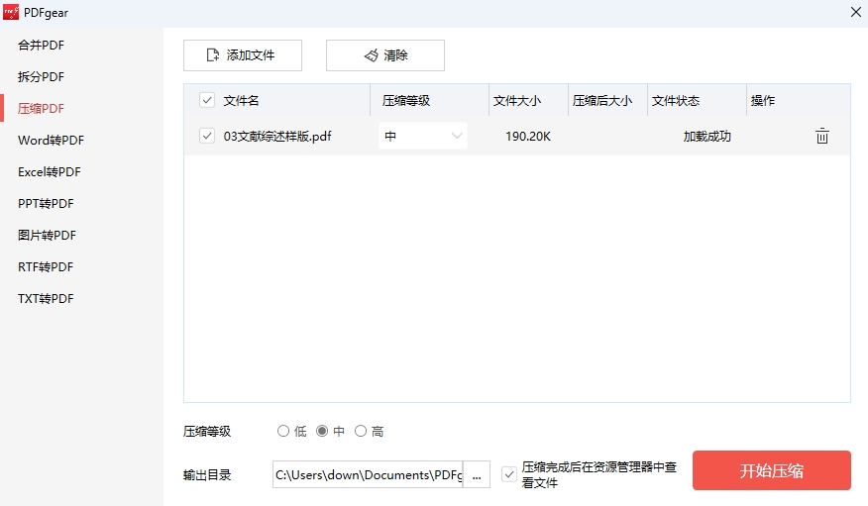Switch to 拆分PDF in the sidebar
The width and height of the screenshot is (868, 506).
click(x=41, y=76)
